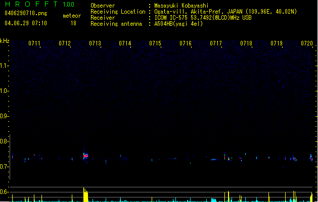Image resolution: width=318 pixels, height=202 pixels.
Task: Click the 0.7 kHz axis label
Action: tap(4, 167)
